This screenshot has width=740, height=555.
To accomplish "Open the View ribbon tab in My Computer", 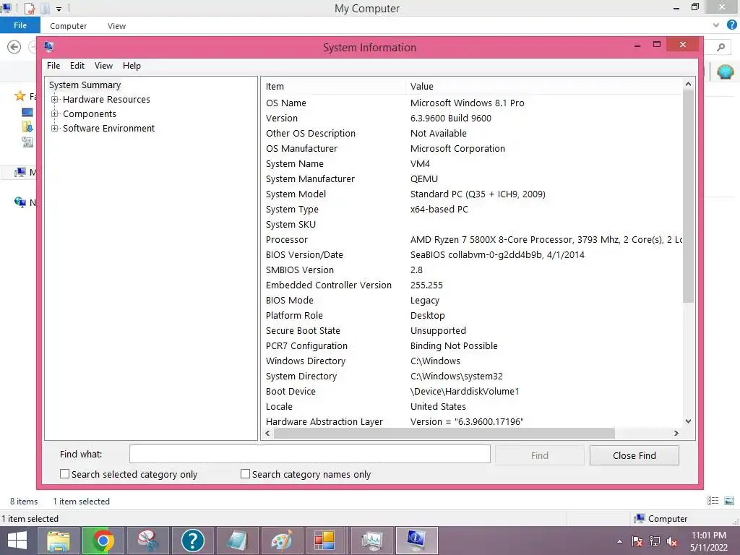I will 116,26.
